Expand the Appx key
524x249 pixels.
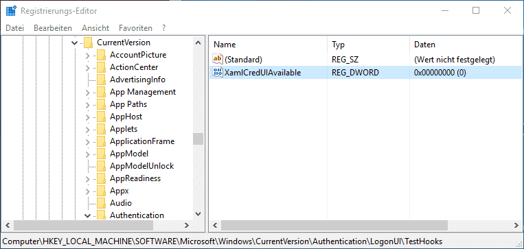coord(87,191)
